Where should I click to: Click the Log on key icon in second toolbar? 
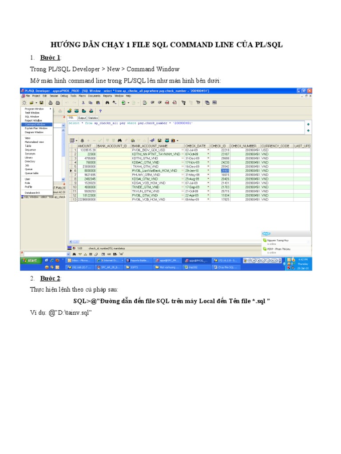point(69,111)
